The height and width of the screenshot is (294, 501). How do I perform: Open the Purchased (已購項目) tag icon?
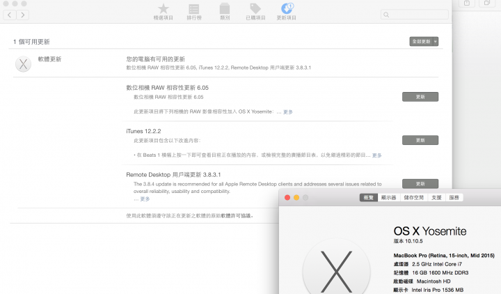255,8
